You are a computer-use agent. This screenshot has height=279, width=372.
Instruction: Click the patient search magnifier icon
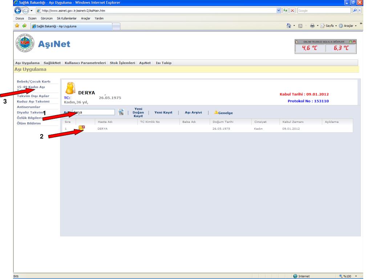pos(121,112)
